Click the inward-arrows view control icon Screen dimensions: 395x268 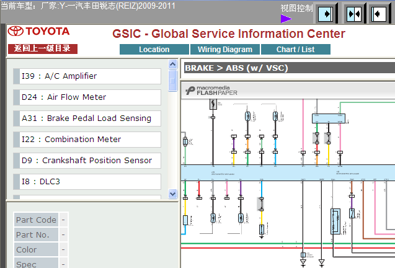tap(354, 14)
